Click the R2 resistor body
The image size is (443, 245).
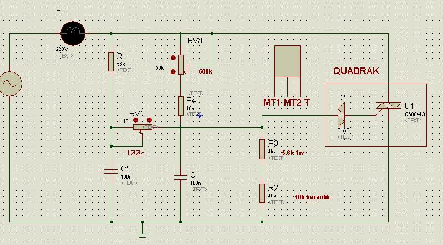click(x=262, y=192)
